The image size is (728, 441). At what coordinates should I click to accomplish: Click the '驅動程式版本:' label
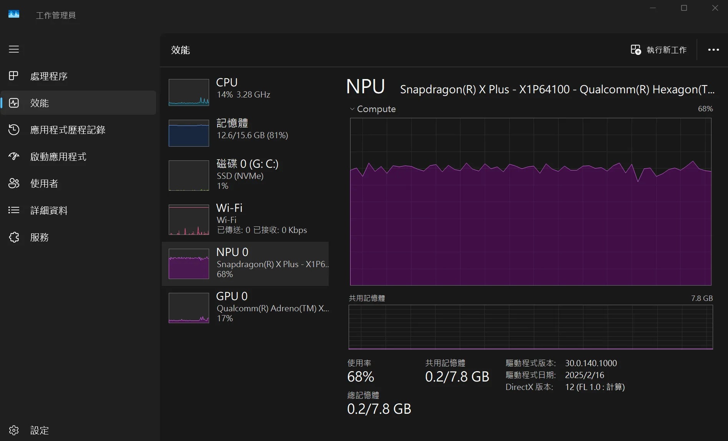(530, 363)
